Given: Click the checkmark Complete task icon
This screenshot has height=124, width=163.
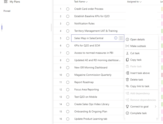Looking at the screenshot, I should (127, 113).
